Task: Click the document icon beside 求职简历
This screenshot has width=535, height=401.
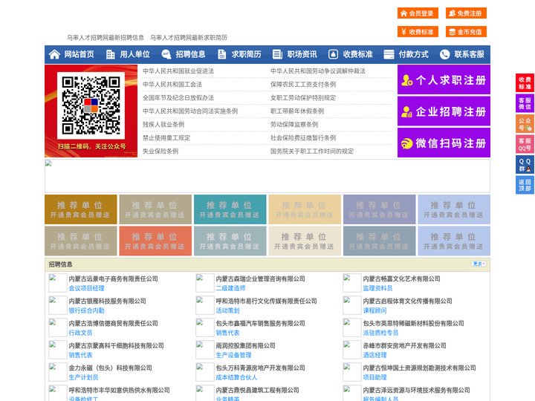Action: 221,54
